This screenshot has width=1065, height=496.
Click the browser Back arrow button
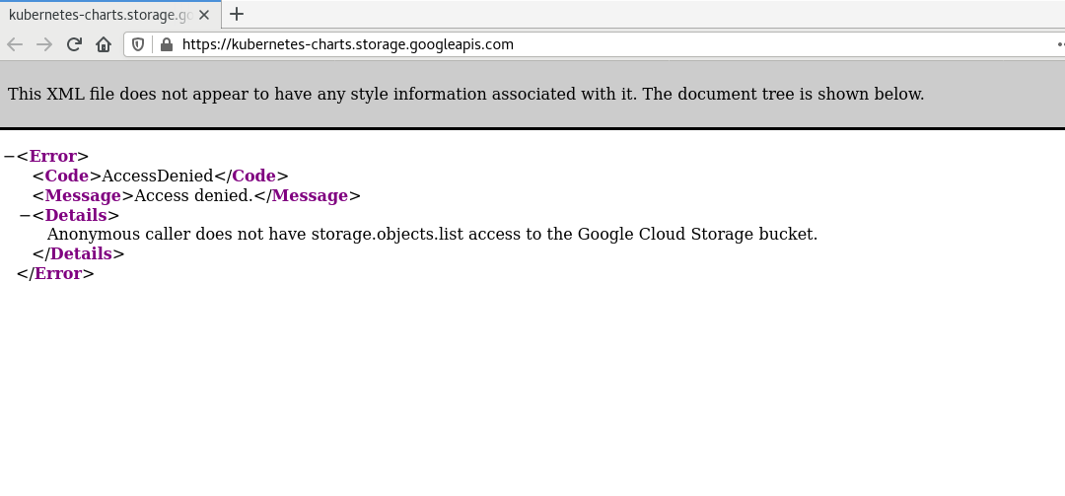click(x=15, y=44)
